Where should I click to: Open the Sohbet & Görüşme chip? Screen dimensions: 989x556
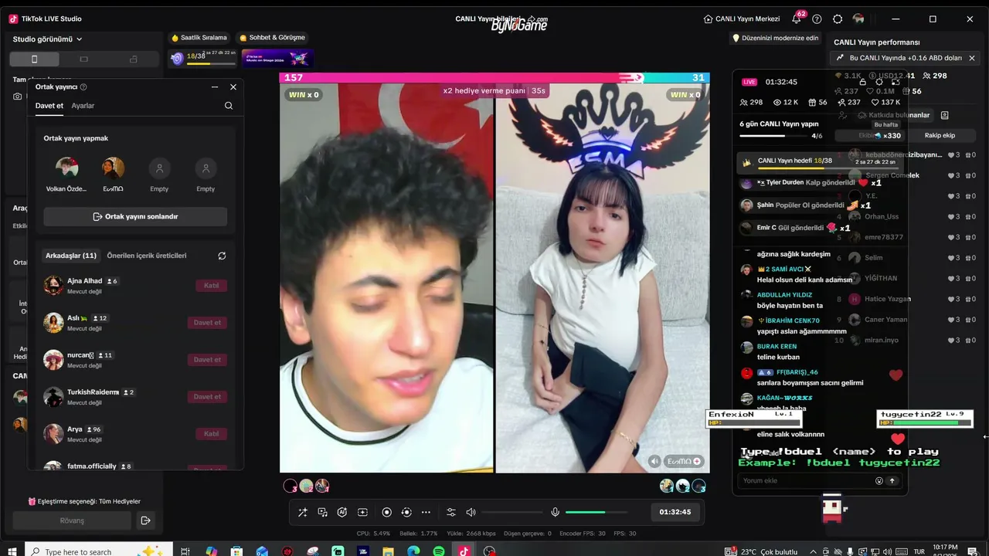(272, 38)
